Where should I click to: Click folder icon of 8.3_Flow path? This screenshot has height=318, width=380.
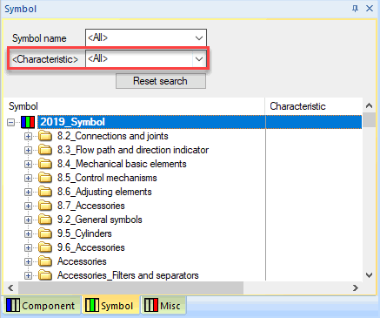click(45, 150)
